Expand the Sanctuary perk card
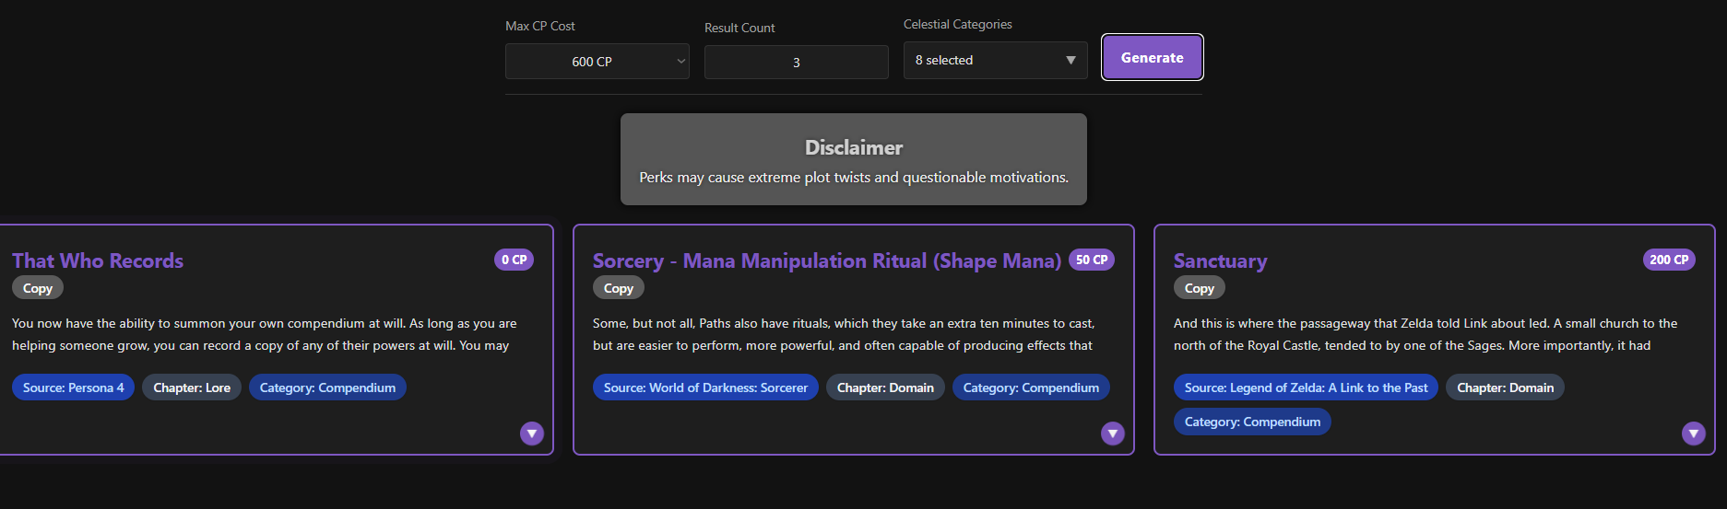Image resolution: width=1727 pixels, height=509 pixels. click(1693, 434)
